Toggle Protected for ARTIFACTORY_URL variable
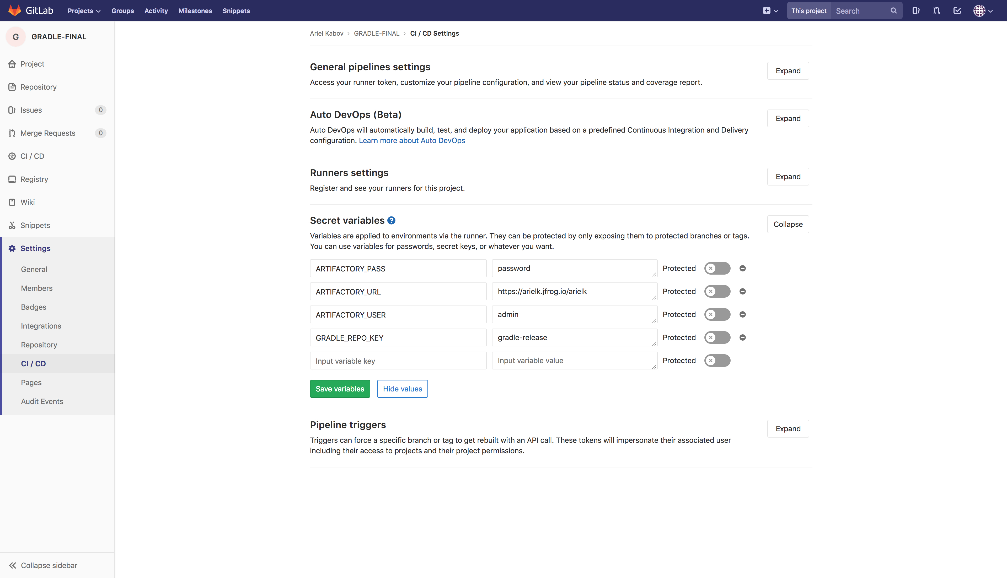1007x578 pixels. (717, 291)
